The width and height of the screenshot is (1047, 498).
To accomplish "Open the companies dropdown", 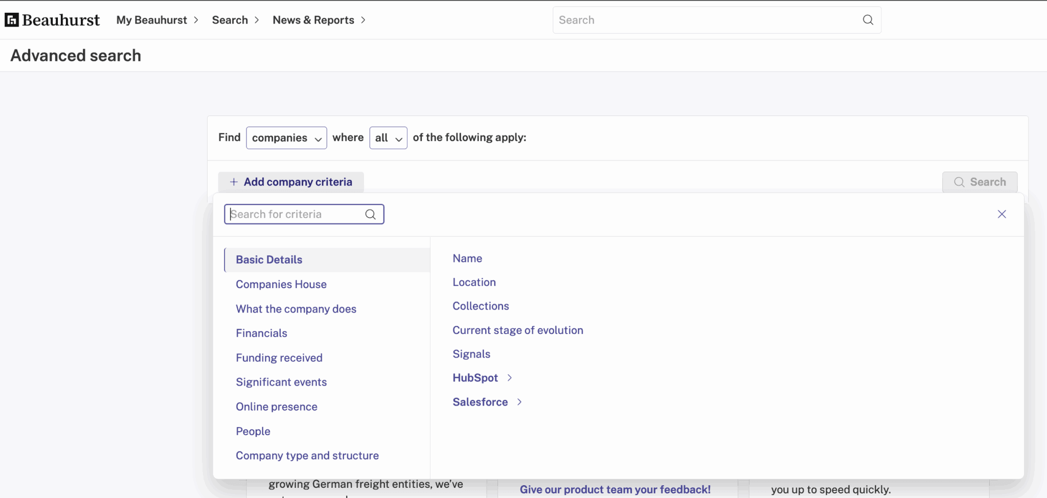I will 286,138.
